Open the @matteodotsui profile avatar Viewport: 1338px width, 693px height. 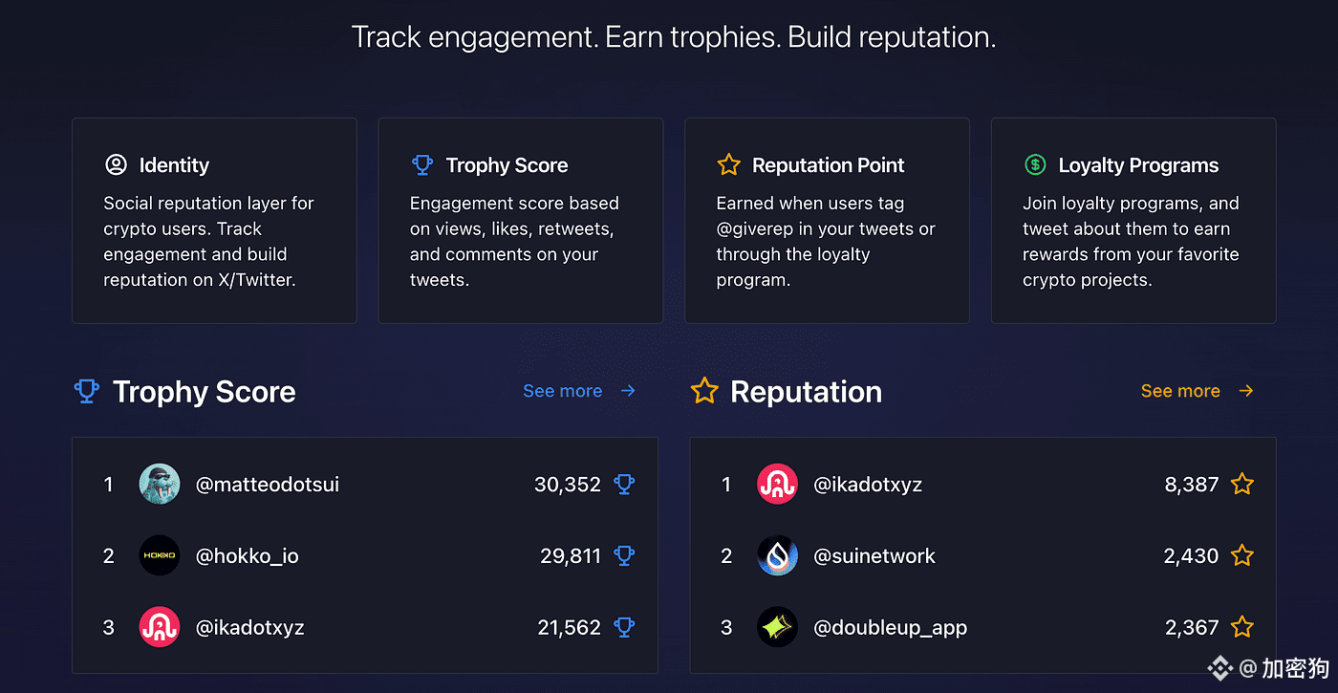pos(160,485)
